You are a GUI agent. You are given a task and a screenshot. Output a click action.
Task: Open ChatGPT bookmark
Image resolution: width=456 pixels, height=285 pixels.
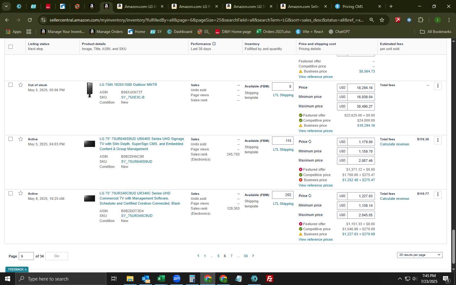coord(339,32)
